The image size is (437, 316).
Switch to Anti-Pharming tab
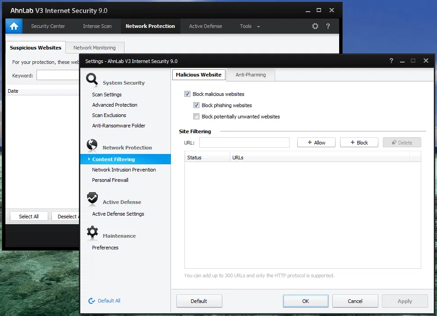251,75
